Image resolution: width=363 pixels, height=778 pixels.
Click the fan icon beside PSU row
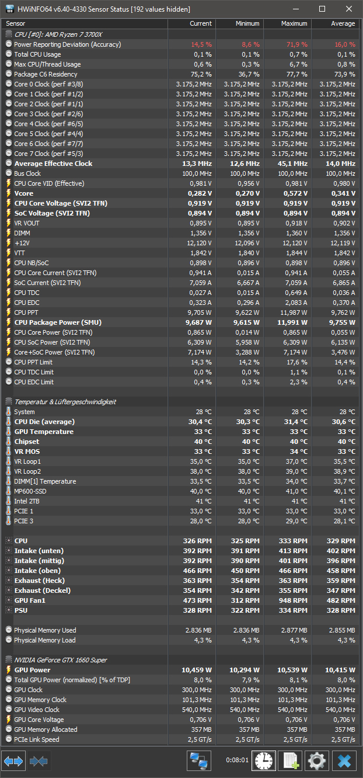point(9,610)
